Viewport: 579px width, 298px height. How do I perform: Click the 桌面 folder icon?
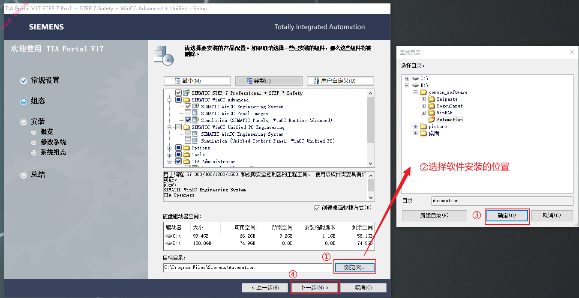coord(423,133)
